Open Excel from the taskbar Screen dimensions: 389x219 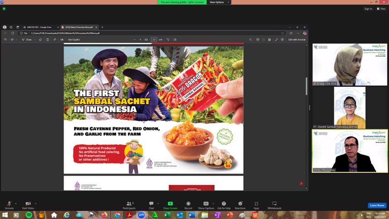point(167,215)
